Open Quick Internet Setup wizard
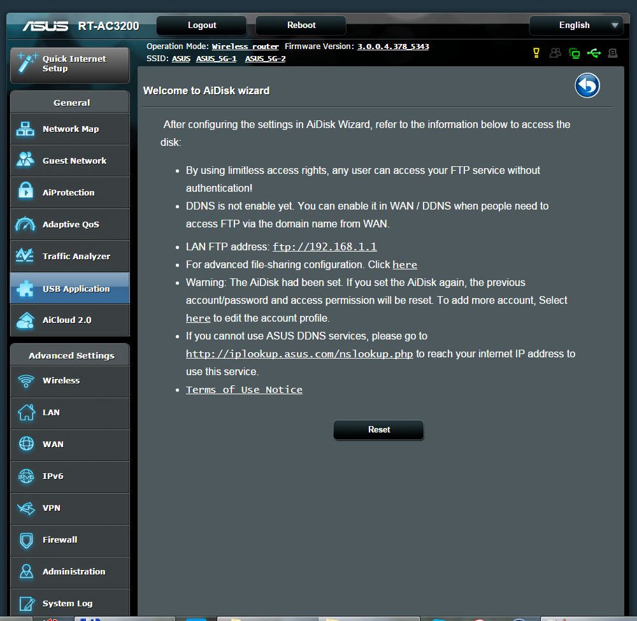 (x=69, y=64)
